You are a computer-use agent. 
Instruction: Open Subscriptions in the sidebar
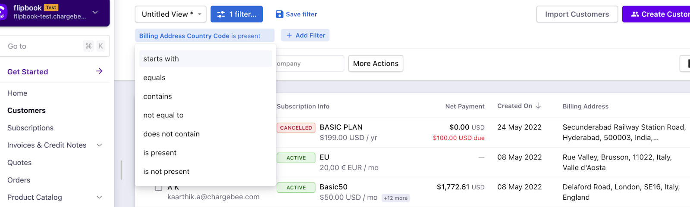coord(30,128)
